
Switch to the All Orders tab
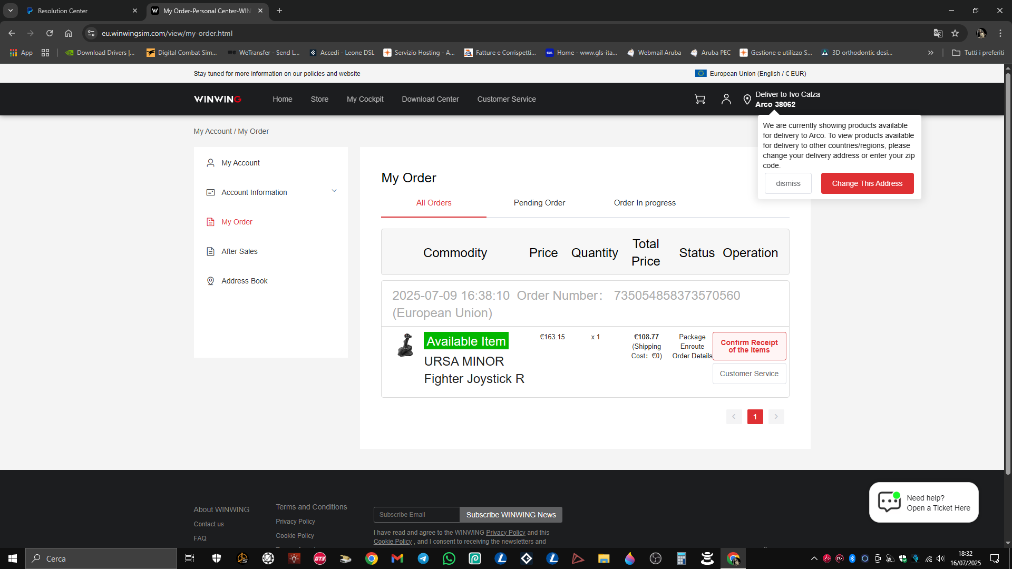[x=434, y=203]
